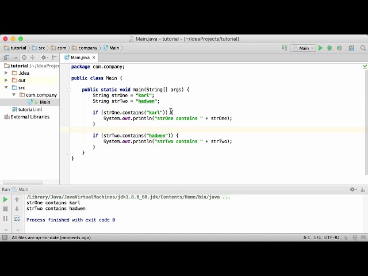The height and width of the screenshot is (276, 368).
Task: Click Main in the navigation breadcrumb
Action: [111, 48]
